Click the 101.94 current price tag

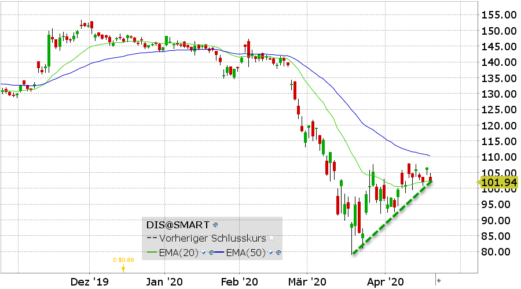pos(497,183)
